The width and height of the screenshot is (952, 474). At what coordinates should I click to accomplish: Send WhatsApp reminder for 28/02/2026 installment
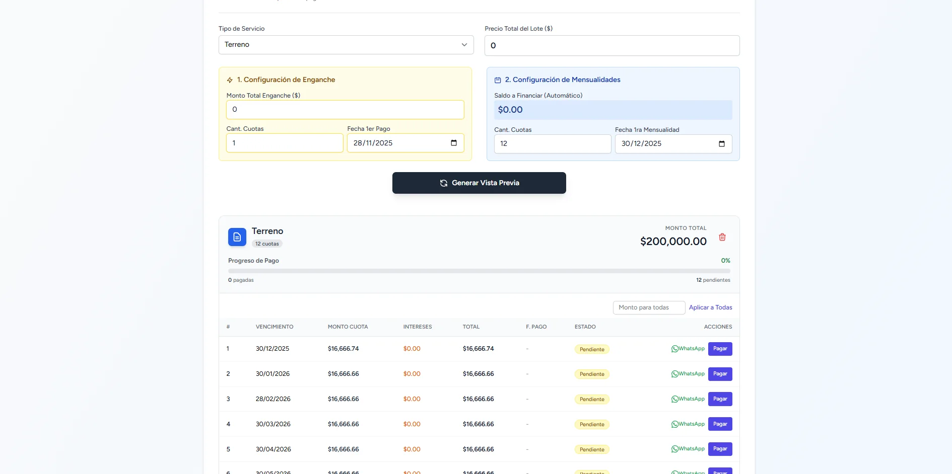coord(688,399)
